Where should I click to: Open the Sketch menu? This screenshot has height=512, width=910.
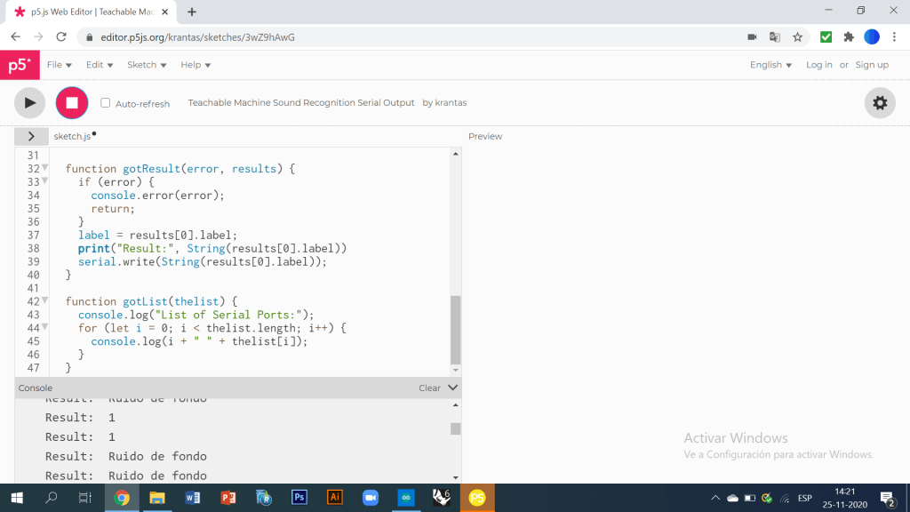(147, 65)
